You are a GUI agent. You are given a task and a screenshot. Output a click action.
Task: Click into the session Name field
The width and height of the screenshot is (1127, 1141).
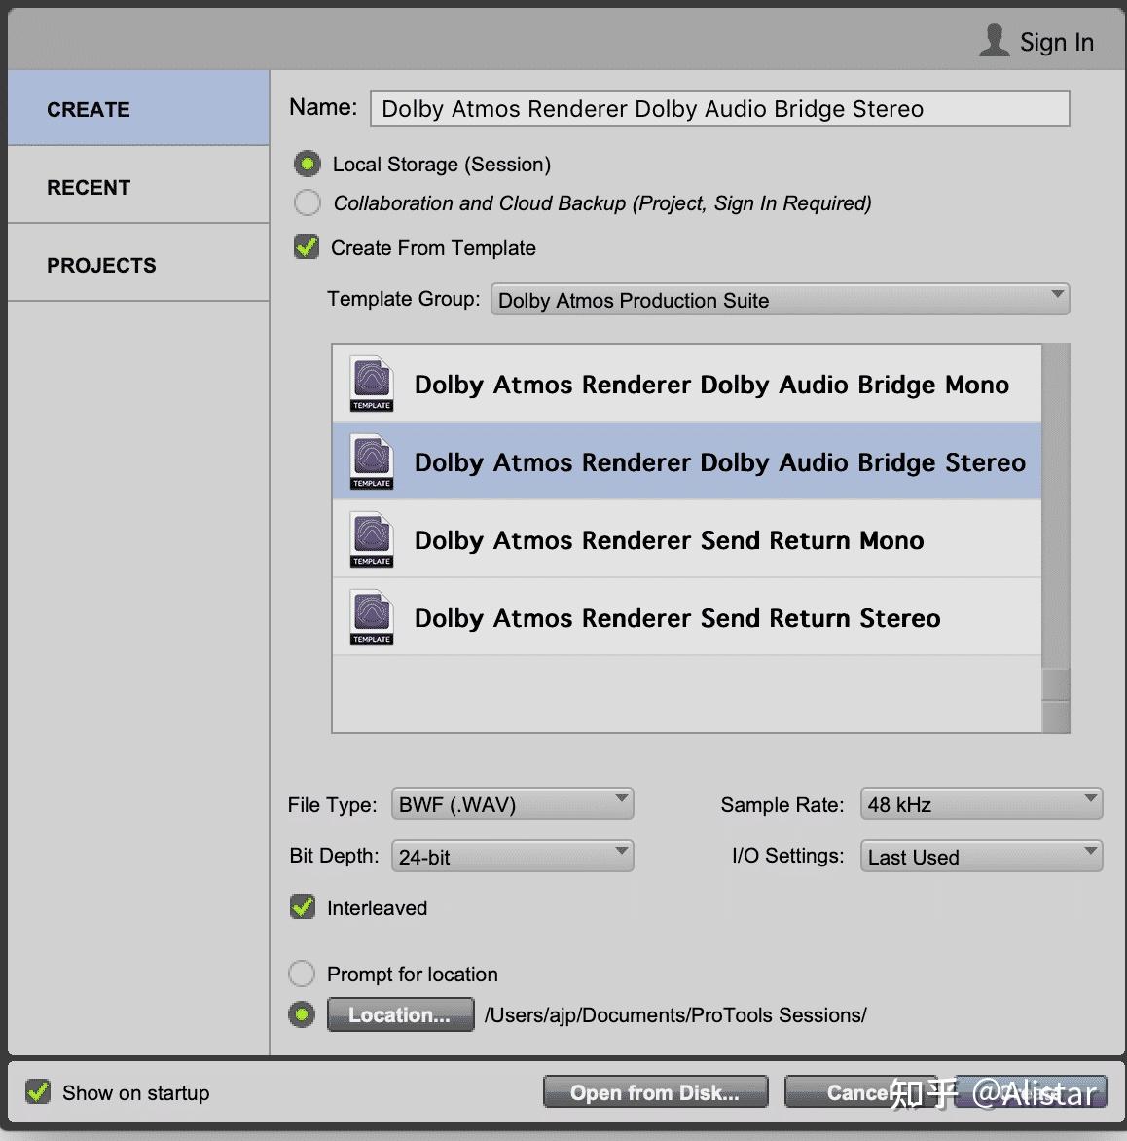pyautogui.click(x=719, y=108)
